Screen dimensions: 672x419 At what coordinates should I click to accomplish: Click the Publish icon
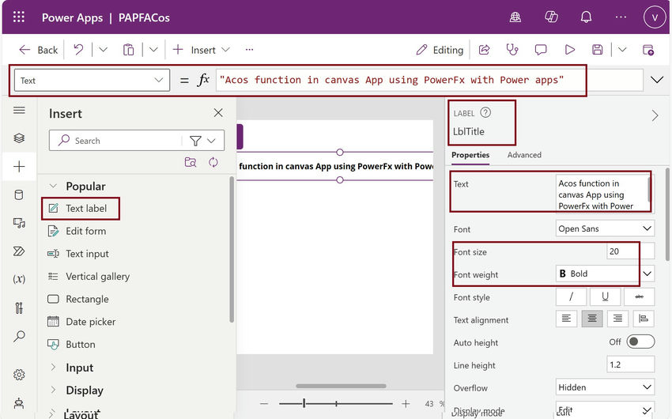[x=648, y=50]
